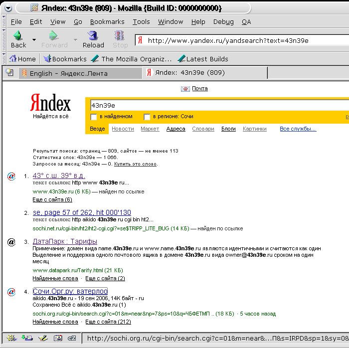Image resolution: width=349 pixels, height=348 pixels.
Task: Enable the 'в регионе: Сочи' checkbox
Action: coord(147,117)
